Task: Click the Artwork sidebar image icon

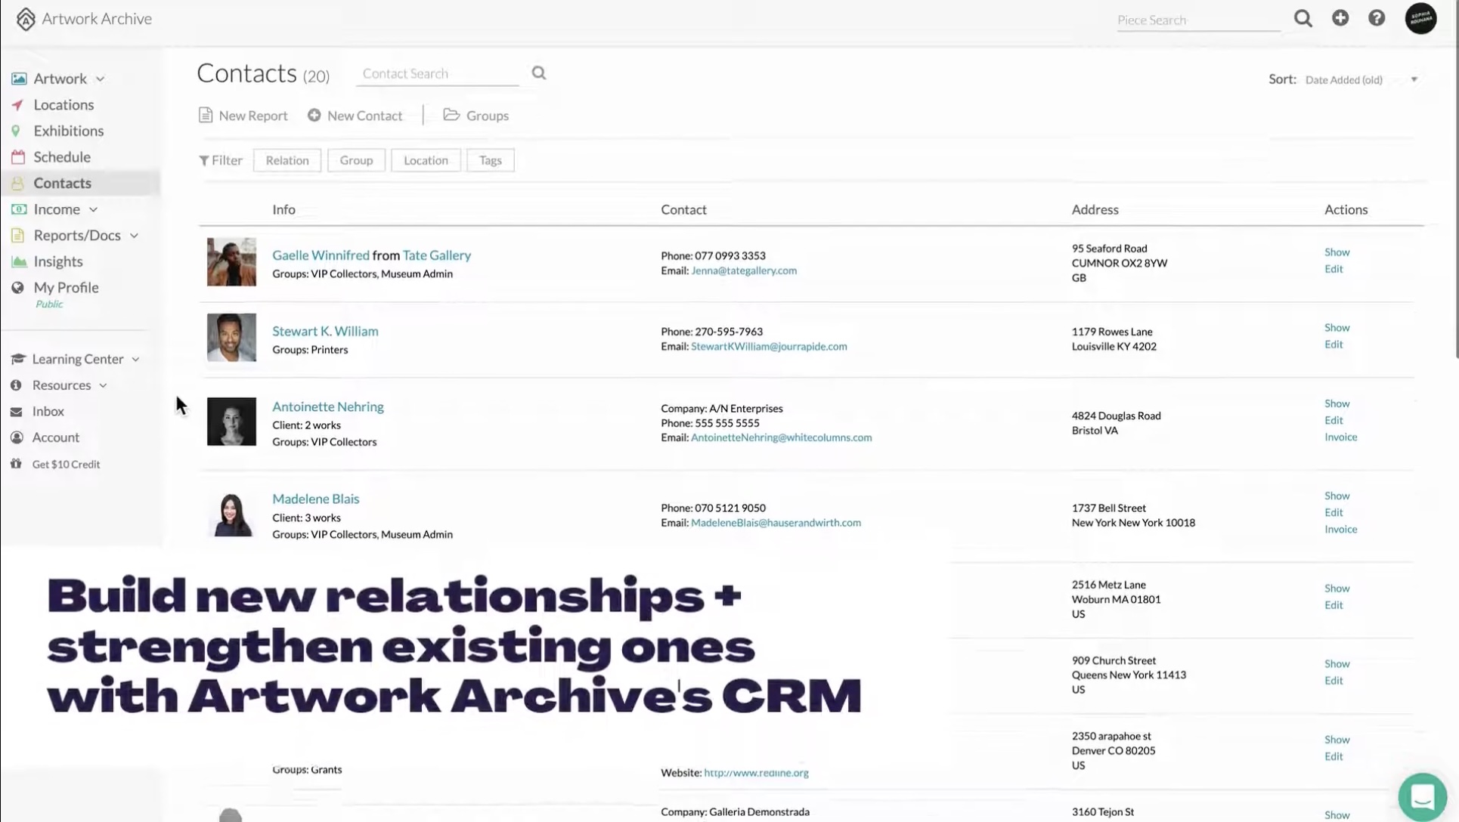Action: [x=19, y=79]
